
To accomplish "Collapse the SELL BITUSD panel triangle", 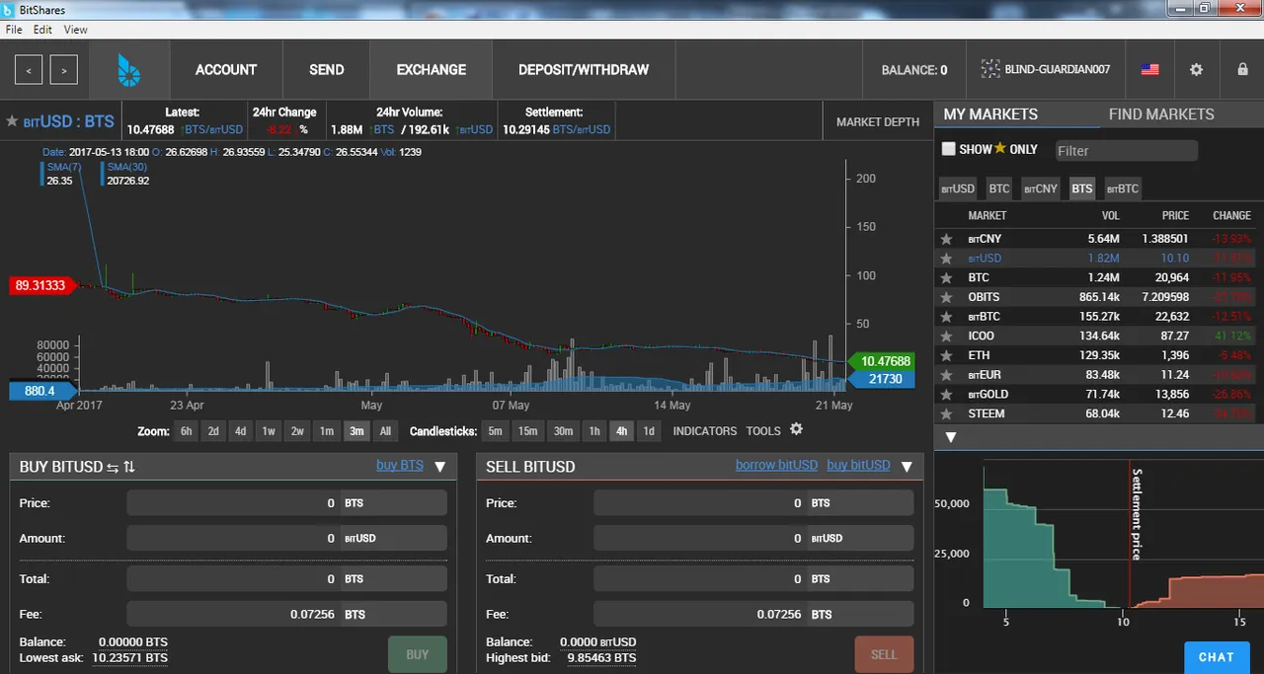I will point(907,467).
